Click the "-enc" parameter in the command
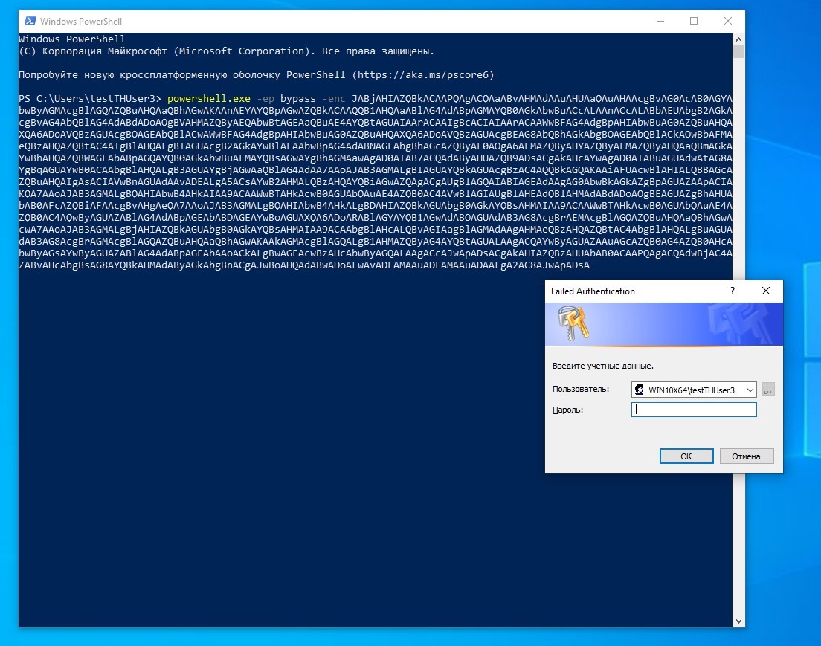 tap(333, 98)
